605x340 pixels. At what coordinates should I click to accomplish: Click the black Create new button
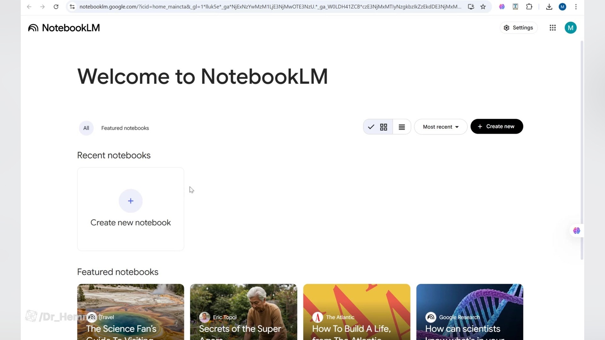497,127
